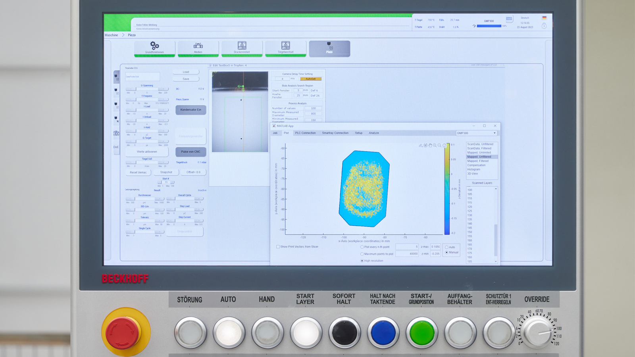The image size is (635, 357).
Task: Click the U-Spannung slider track
Action: click(147, 89)
